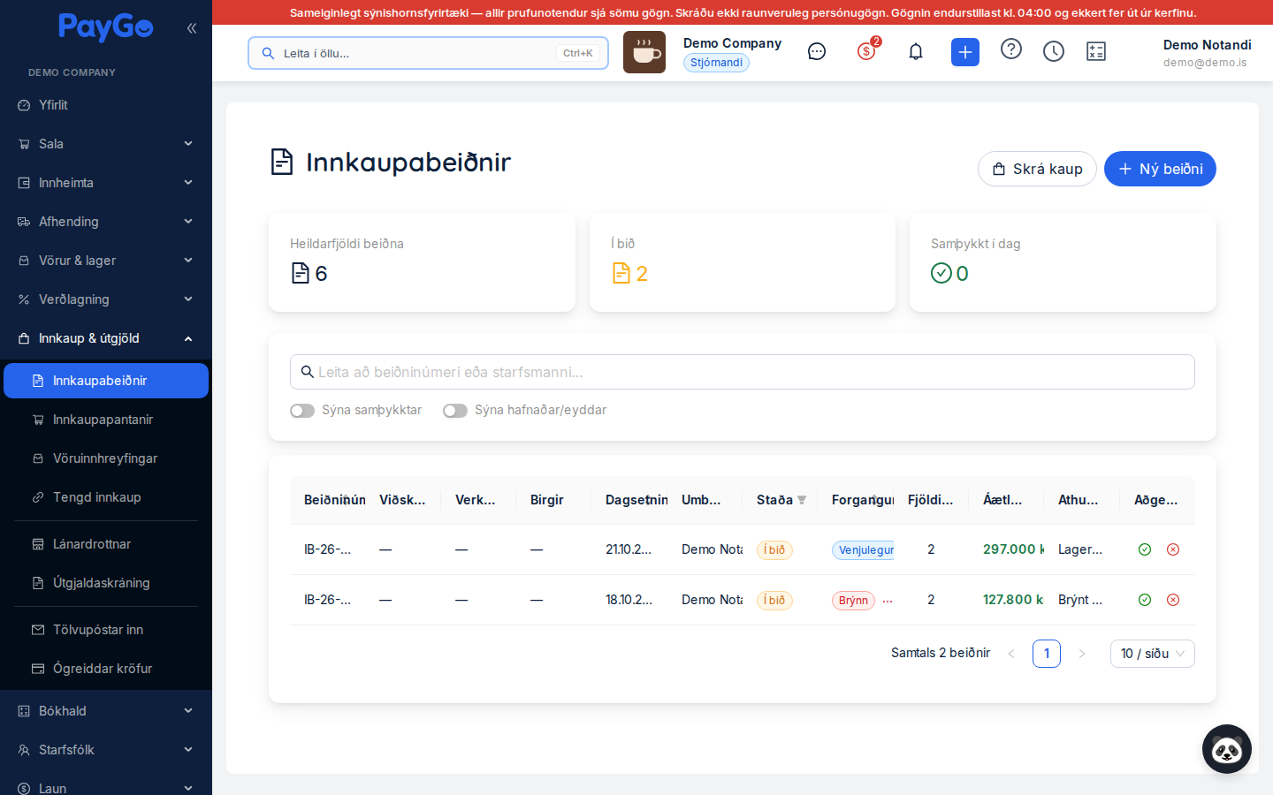
Task: Approve the request dated 21.10 with the green check
Action: [x=1145, y=549]
